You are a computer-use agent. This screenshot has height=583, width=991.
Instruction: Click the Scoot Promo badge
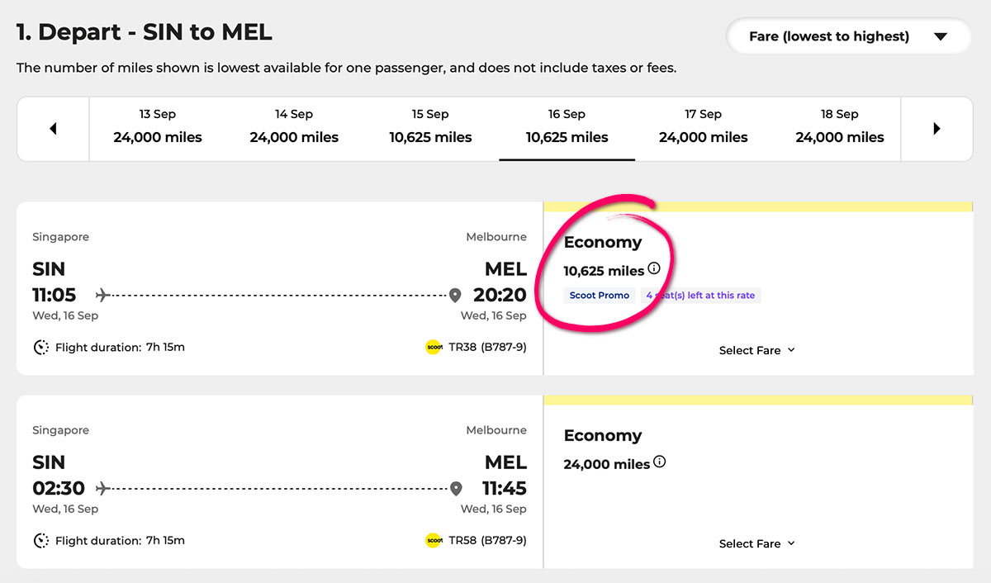600,296
